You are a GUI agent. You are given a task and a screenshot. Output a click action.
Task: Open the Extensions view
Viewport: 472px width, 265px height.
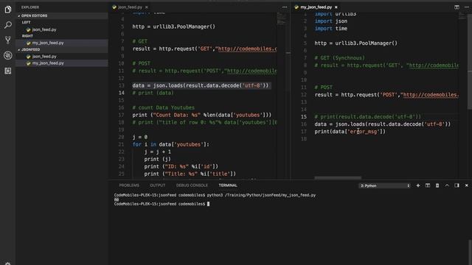point(8,71)
